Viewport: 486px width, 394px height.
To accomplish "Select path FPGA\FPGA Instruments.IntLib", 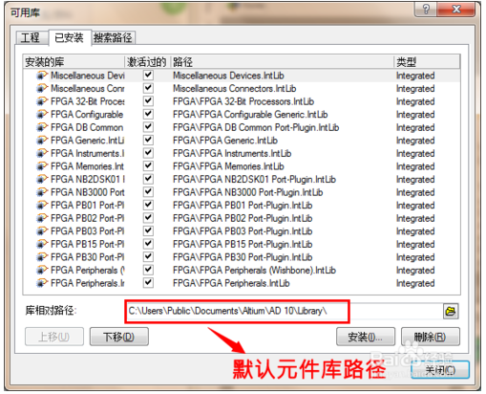I will coord(232,153).
